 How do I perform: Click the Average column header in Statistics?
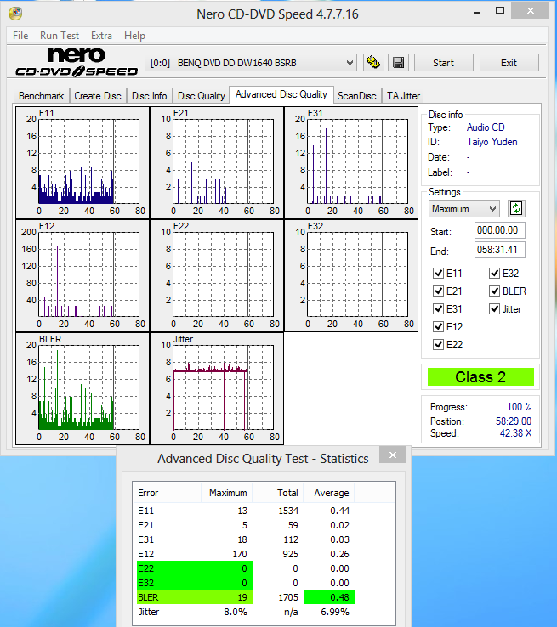pyautogui.click(x=329, y=493)
